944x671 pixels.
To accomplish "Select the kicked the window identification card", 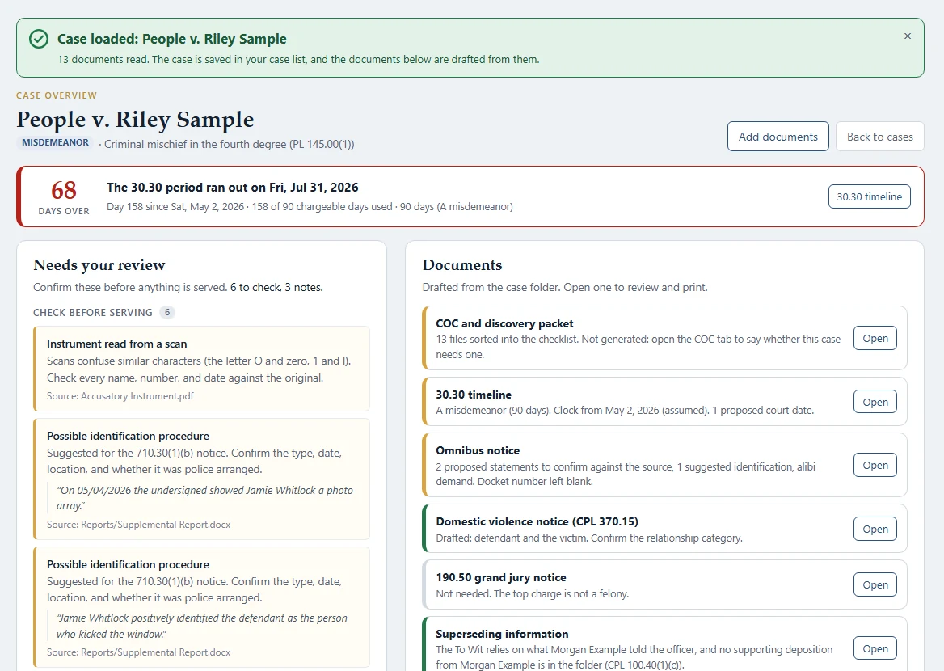I will tap(202, 607).
